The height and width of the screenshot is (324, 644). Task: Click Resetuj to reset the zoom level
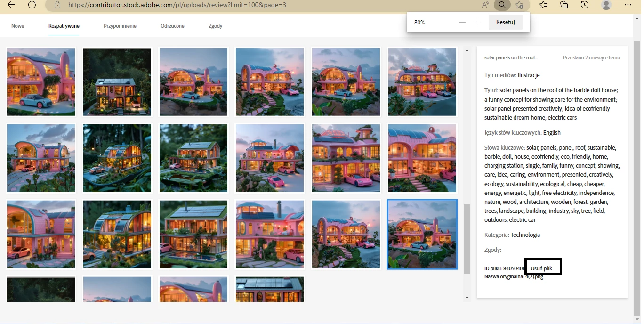click(505, 22)
